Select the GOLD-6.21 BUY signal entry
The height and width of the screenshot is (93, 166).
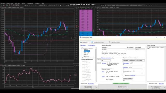pyautogui.click(x=155, y=48)
